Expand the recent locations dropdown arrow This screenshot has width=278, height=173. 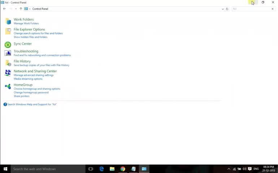tap(16, 9)
